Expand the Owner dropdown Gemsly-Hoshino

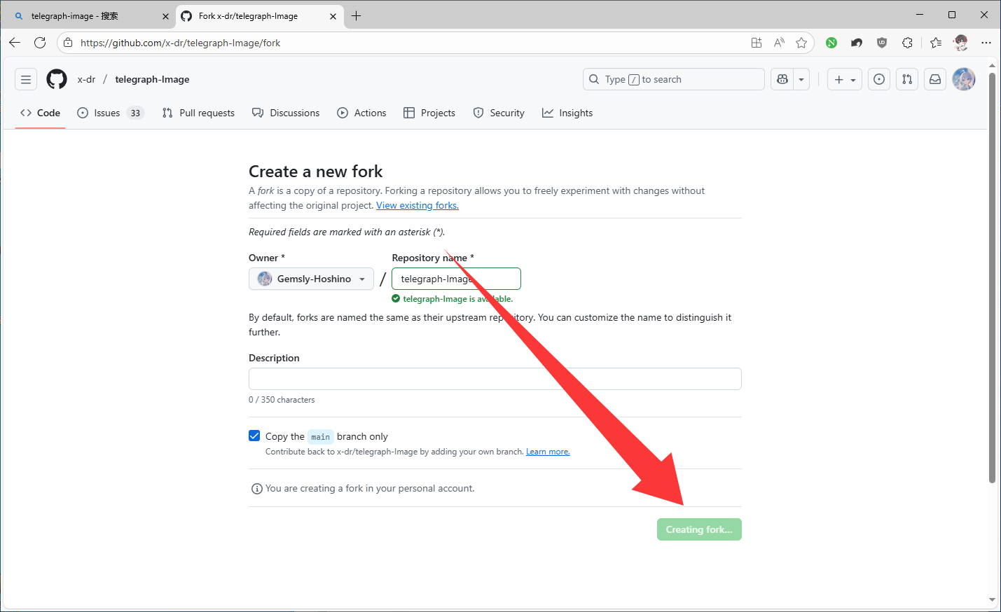tap(311, 279)
